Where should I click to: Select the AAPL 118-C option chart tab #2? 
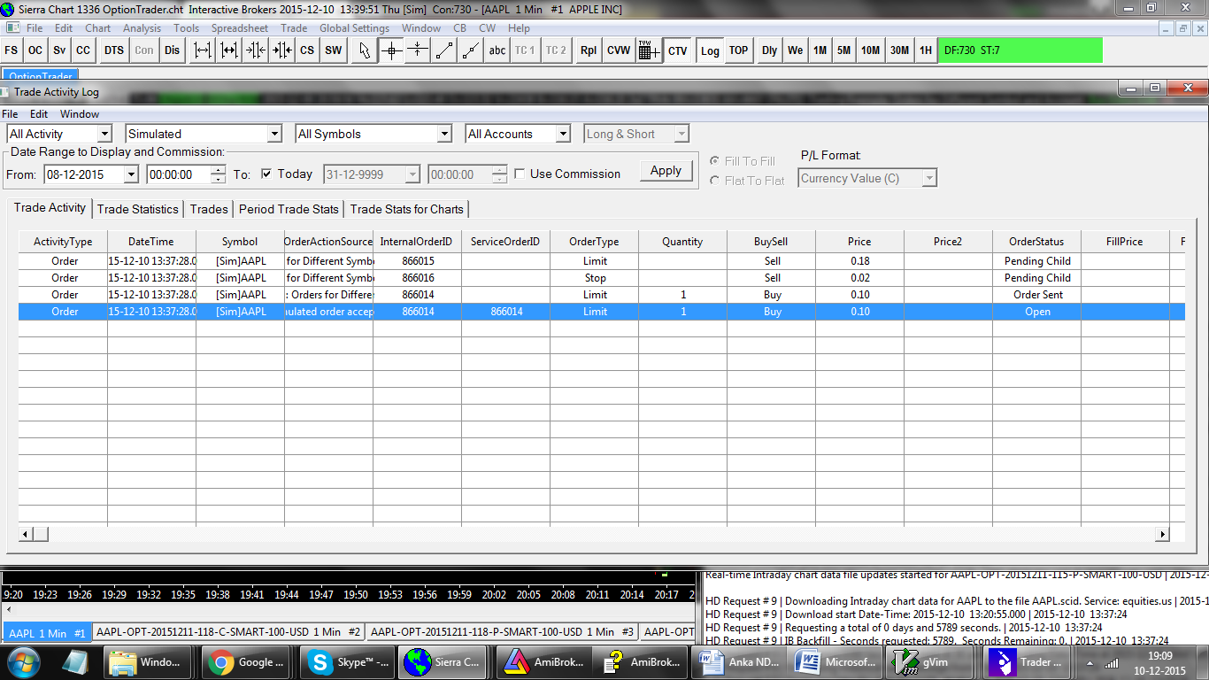pyautogui.click(x=228, y=632)
